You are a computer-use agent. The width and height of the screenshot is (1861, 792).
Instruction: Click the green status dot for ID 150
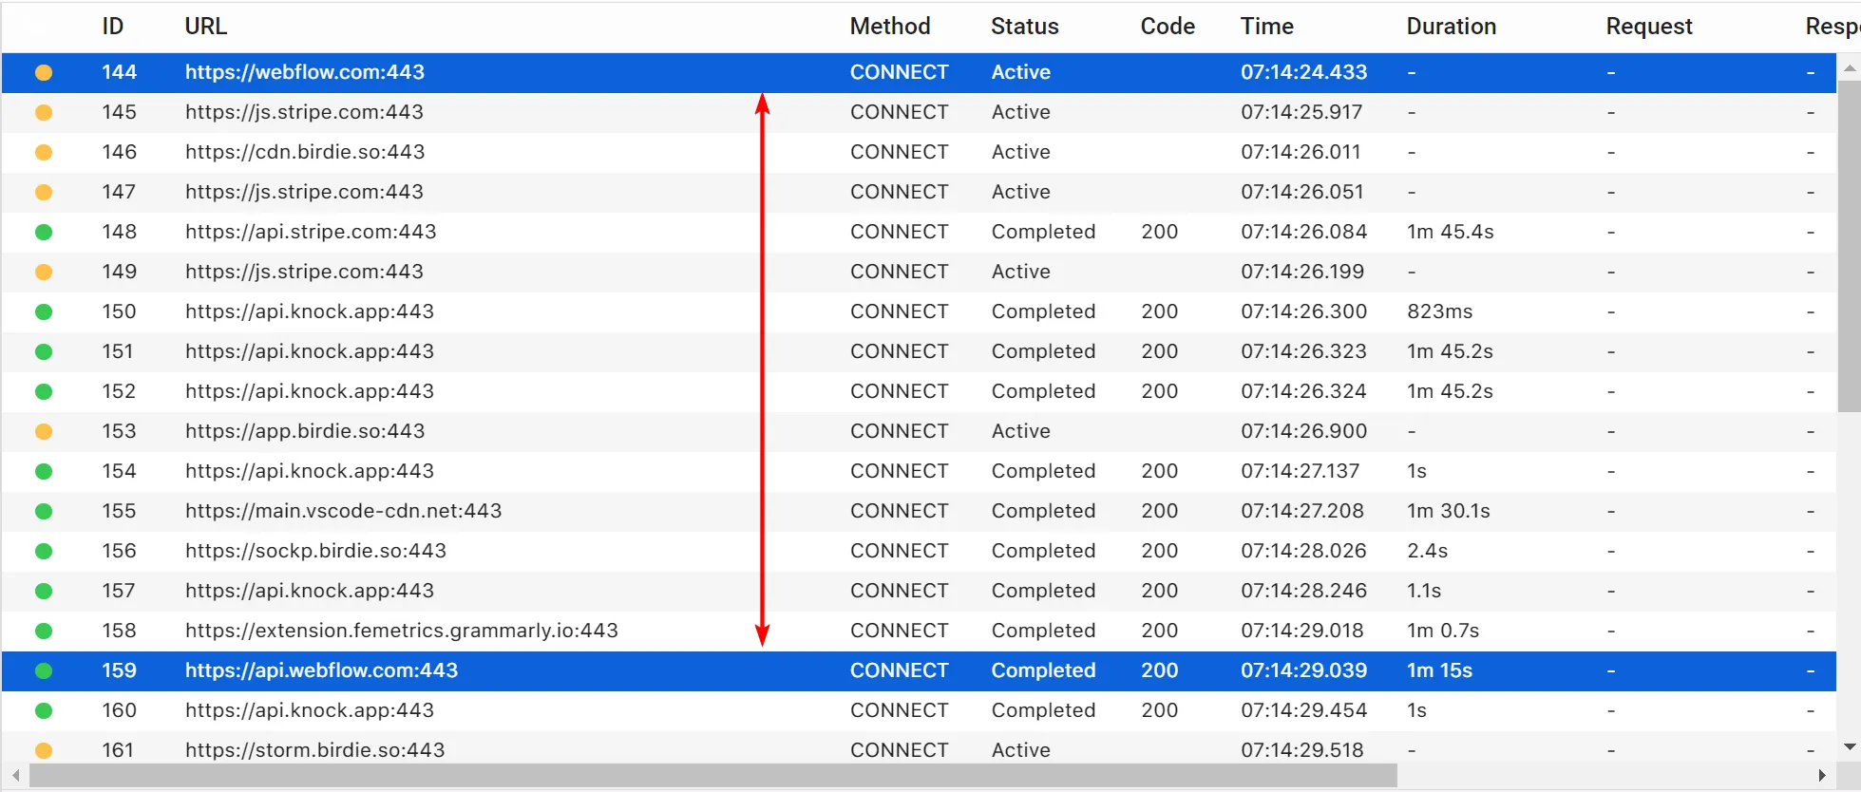point(44,311)
